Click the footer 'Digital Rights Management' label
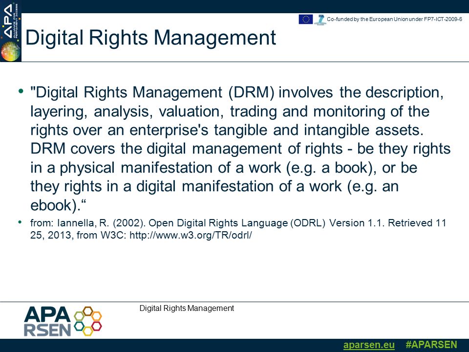Screen dimensions: 469x352 click(x=187, y=308)
